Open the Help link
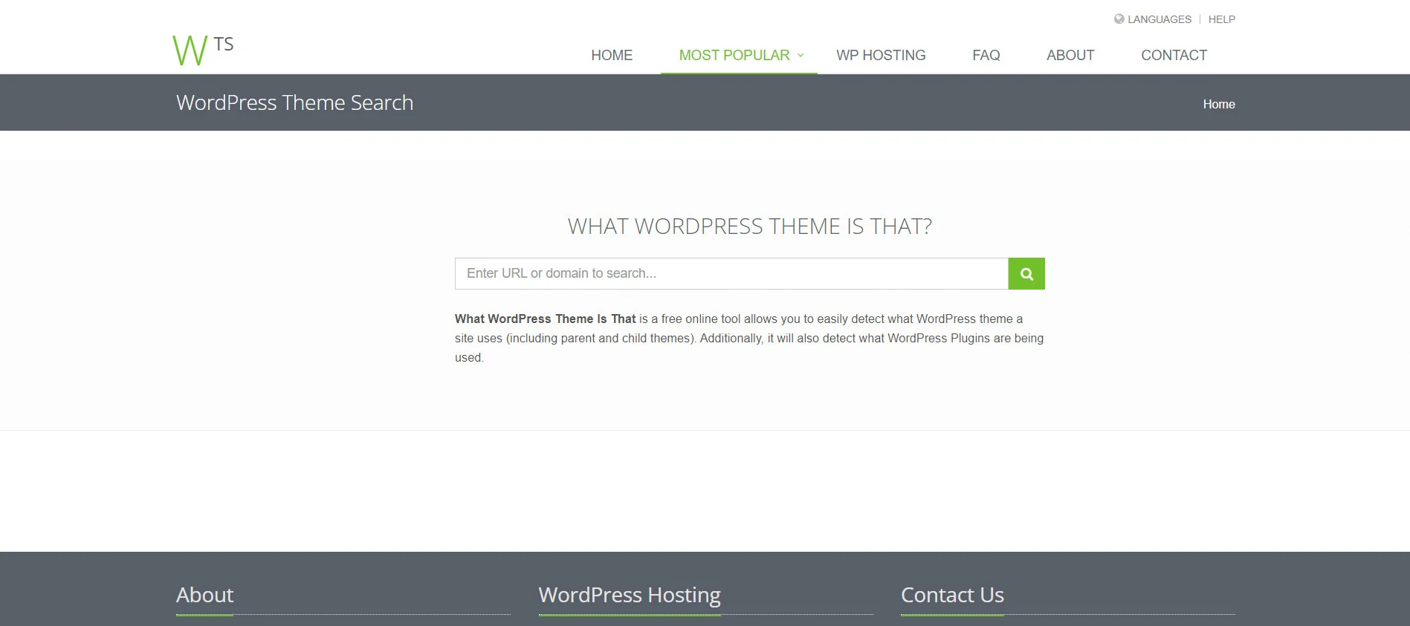This screenshot has width=1410, height=626. (x=1221, y=19)
